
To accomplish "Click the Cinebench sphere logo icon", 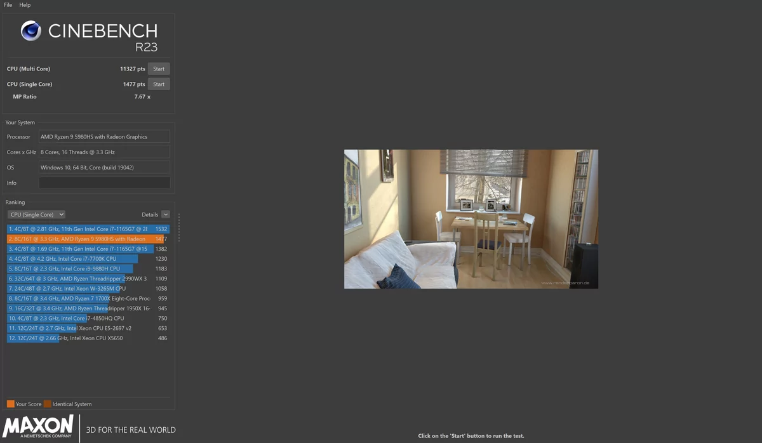I will (x=31, y=31).
